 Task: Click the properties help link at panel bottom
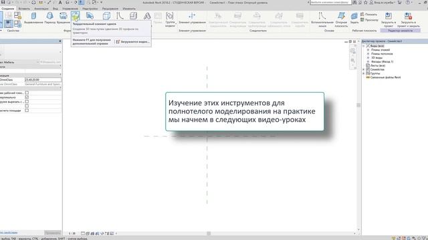click(9, 233)
